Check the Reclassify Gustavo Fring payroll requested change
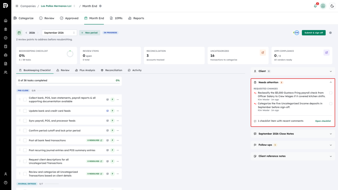Screen dimensions: 338x190 click(x=331, y=93)
